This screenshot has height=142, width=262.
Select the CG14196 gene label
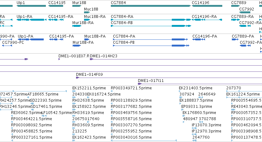tap(200, 3)
